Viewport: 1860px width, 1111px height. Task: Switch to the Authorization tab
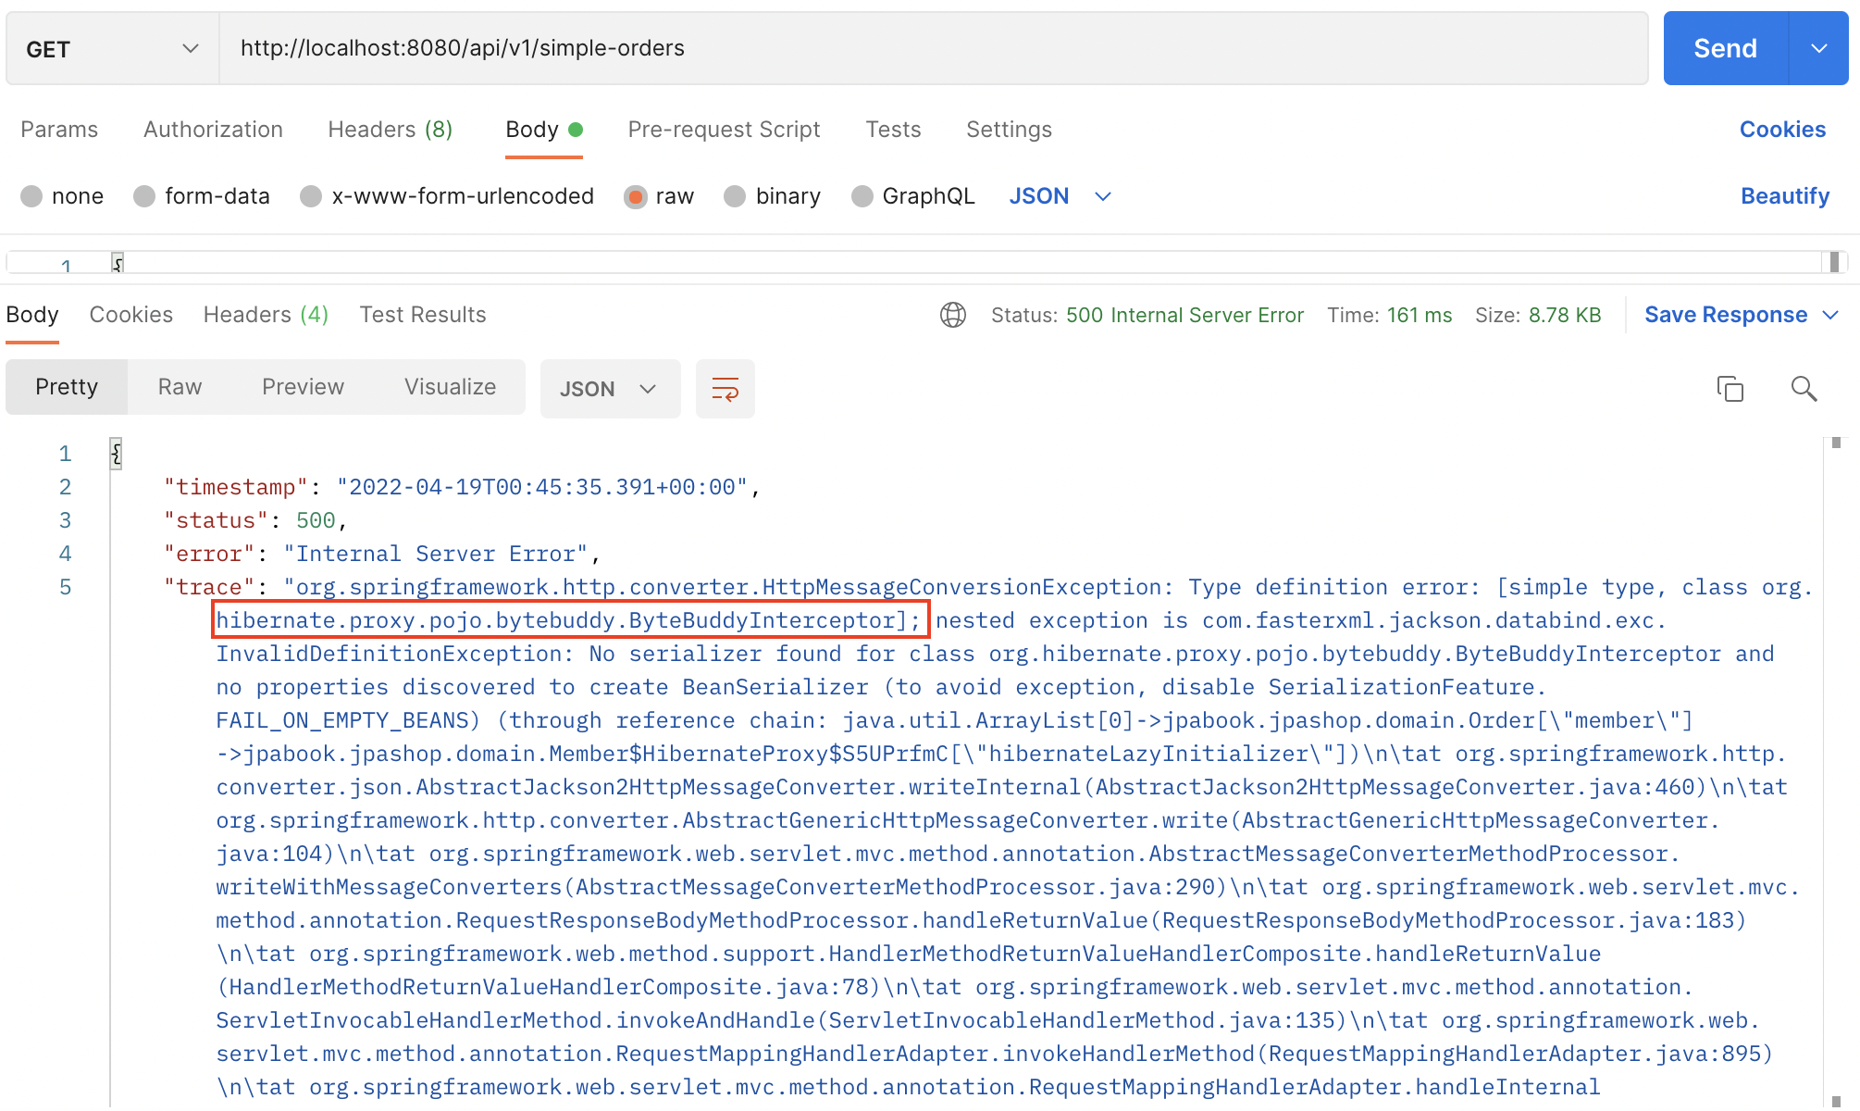coord(213,130)
